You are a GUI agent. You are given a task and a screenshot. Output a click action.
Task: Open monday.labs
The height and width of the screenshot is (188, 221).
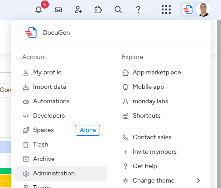(150, 101)
